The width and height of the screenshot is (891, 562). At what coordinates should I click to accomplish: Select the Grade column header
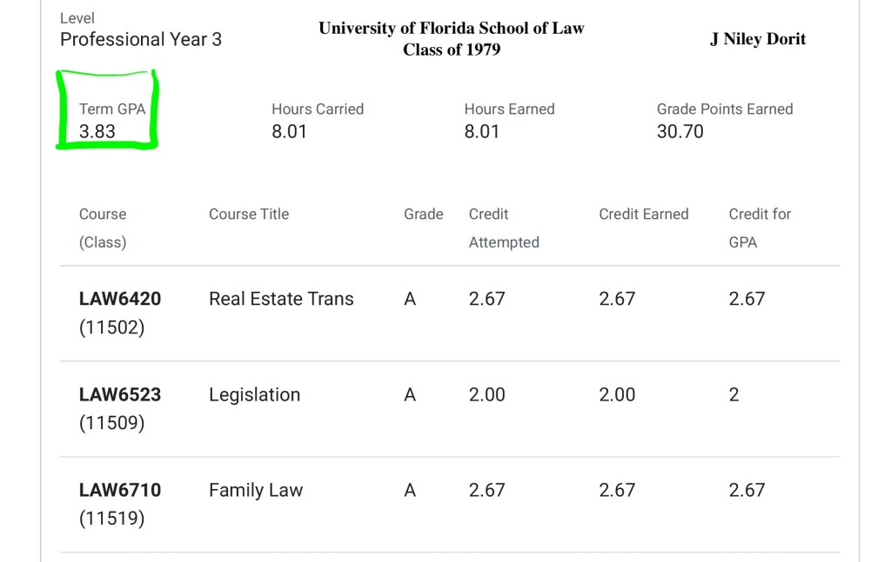tap(424, 214)
